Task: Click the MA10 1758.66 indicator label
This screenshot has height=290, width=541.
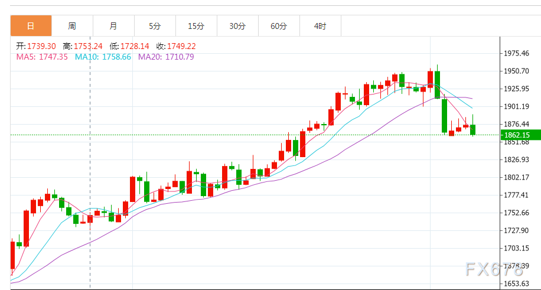Action: click(103, 57)
